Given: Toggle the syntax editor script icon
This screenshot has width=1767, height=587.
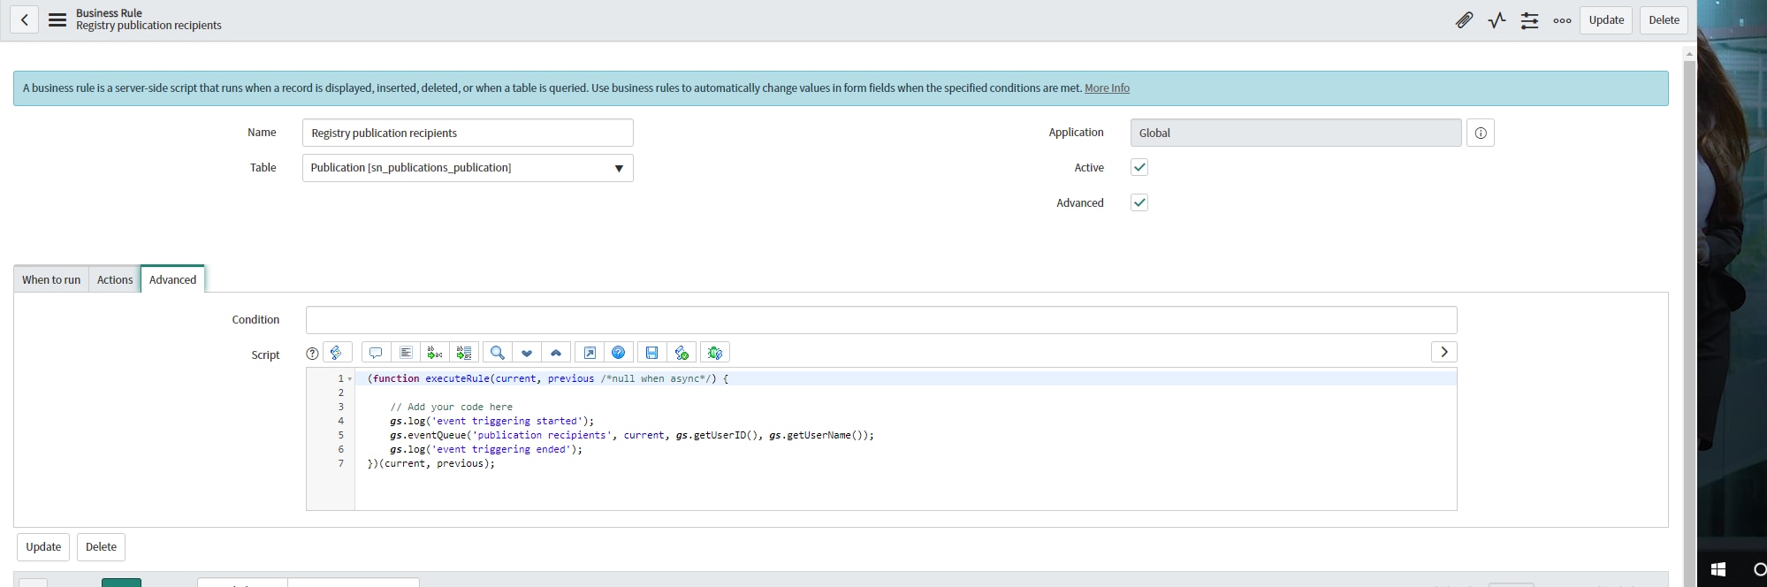Looking at the screenshot, I should pyautogui.click(x=337, y=353).
